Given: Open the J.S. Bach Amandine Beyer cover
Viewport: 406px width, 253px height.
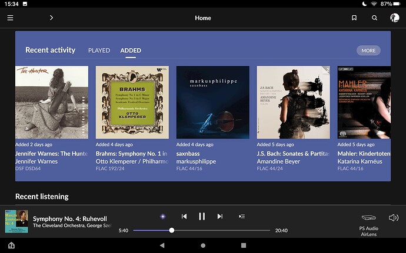Looking at the screenshot, I should (x=294, y=102).
